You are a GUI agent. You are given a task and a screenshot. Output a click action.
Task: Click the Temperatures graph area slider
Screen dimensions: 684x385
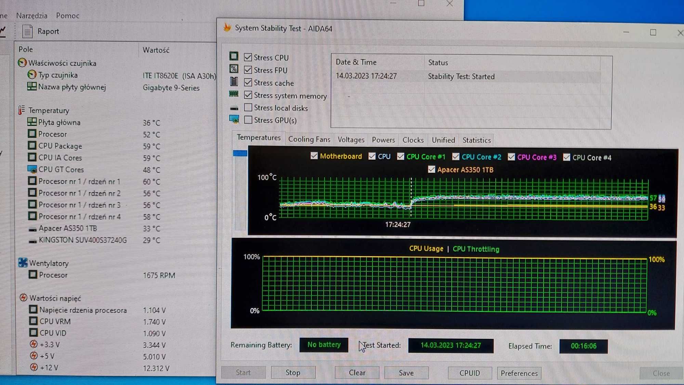click(239, 152)
